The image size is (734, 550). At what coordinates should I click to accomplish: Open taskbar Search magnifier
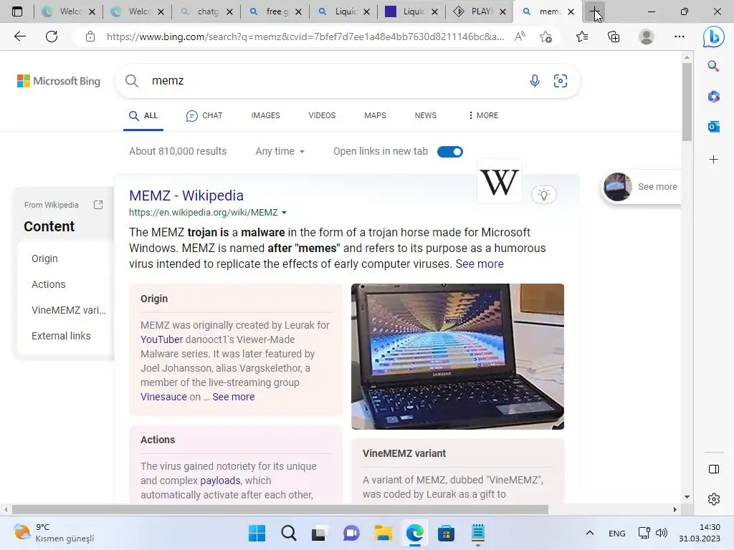(289, 533)
